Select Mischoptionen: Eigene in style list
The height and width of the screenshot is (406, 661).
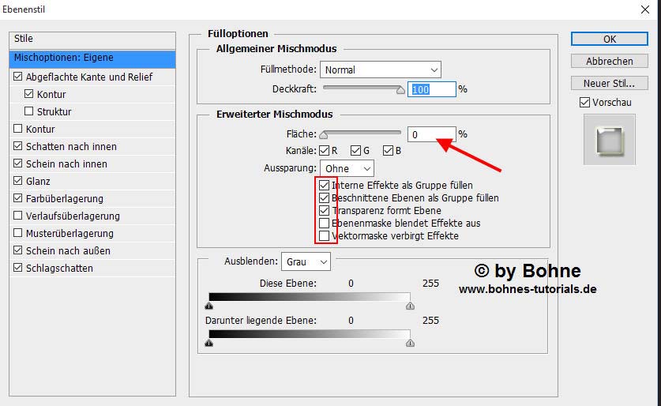(93, 58)
